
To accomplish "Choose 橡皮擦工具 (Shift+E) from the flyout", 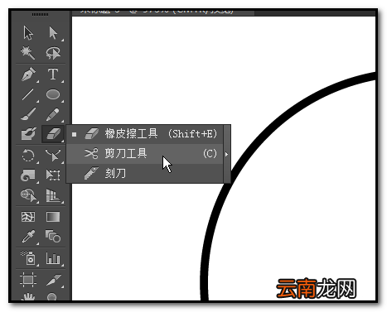I will coord(145,134).
